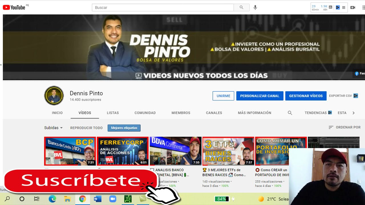Open Microsoft Word from the taskbar
Image resolution: width=365 pixels, height=205 pixels.
click(98, 199)
